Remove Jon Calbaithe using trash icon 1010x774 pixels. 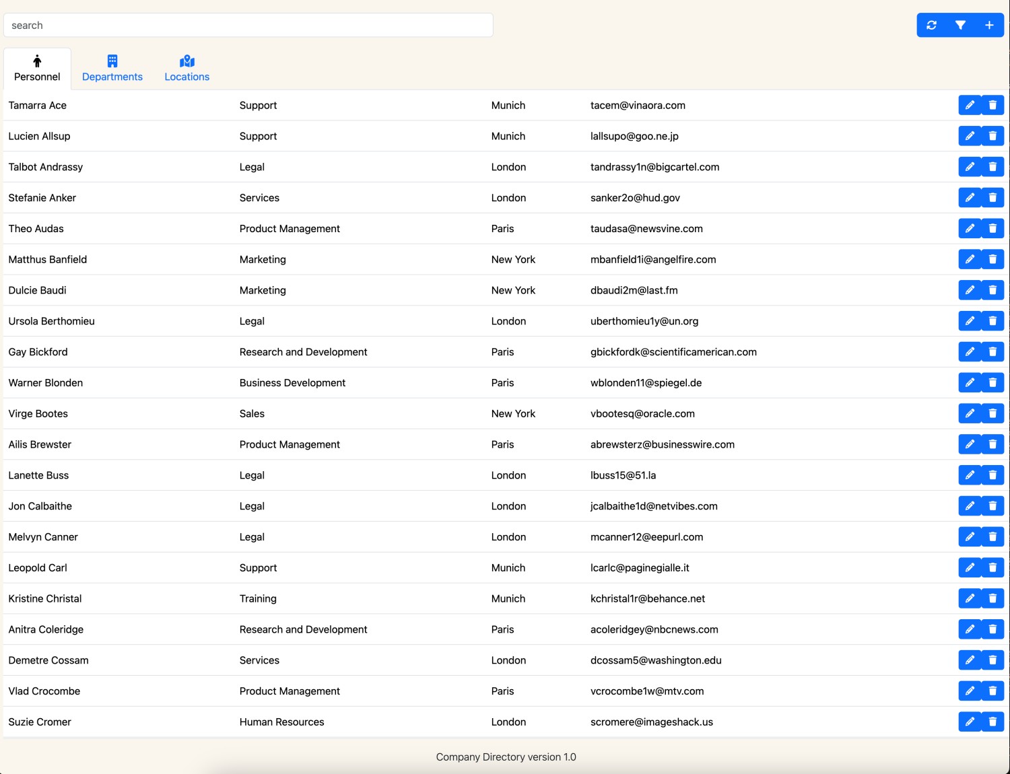(x=992, y=506)
